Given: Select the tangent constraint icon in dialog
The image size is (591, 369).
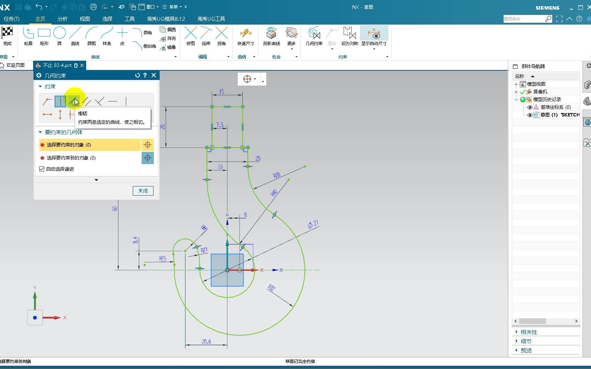Looking at the screenshot, I should [73, 101].
